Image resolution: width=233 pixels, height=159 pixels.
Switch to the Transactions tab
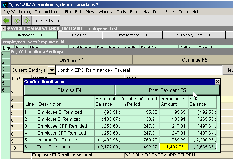click(132, 35)
